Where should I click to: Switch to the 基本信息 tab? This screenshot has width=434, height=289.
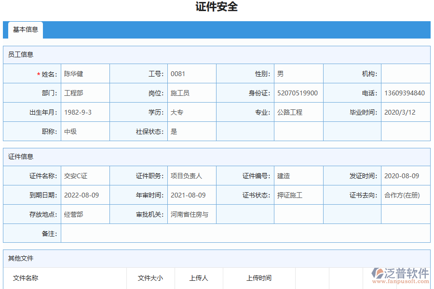[26, 30]
